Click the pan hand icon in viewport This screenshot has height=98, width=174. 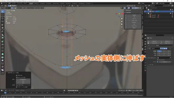(x=122, y=21)
